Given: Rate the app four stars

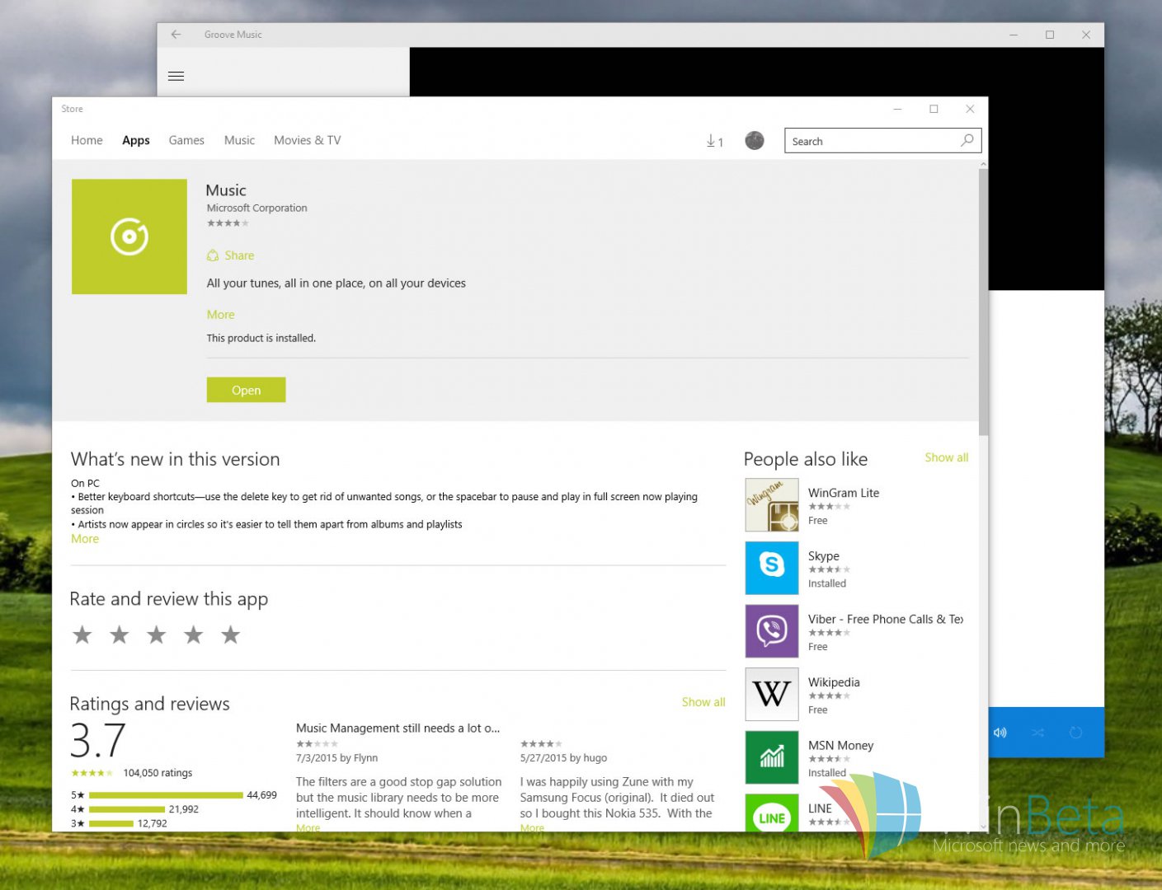Looking at the screenshot, I should 194,635.
